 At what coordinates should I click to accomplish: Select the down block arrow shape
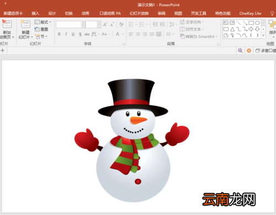point(257,29)
